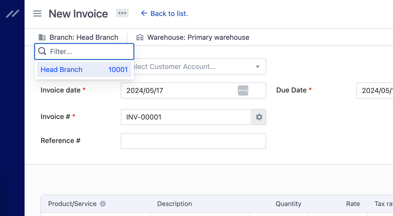Follow the Back to list link
Screen dimensions: 393x216
[169, 13]
